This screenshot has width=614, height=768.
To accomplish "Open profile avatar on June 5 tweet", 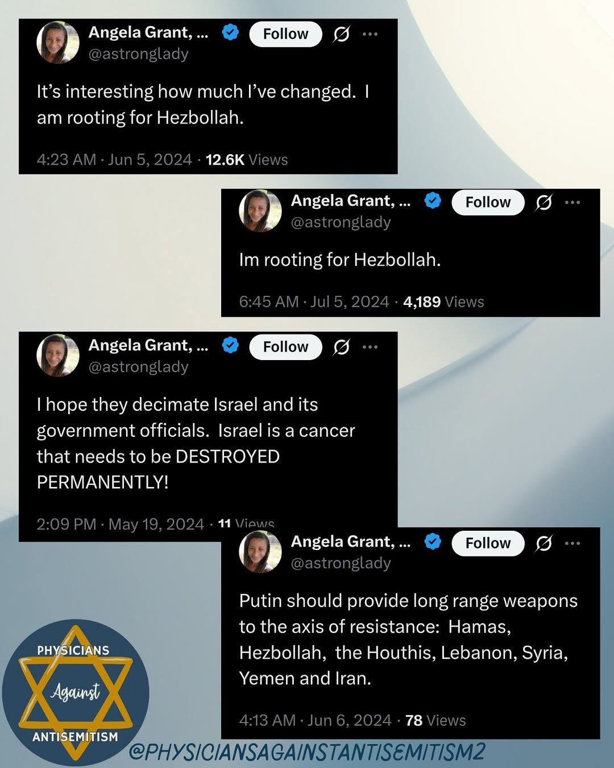I will click(58, 42).
